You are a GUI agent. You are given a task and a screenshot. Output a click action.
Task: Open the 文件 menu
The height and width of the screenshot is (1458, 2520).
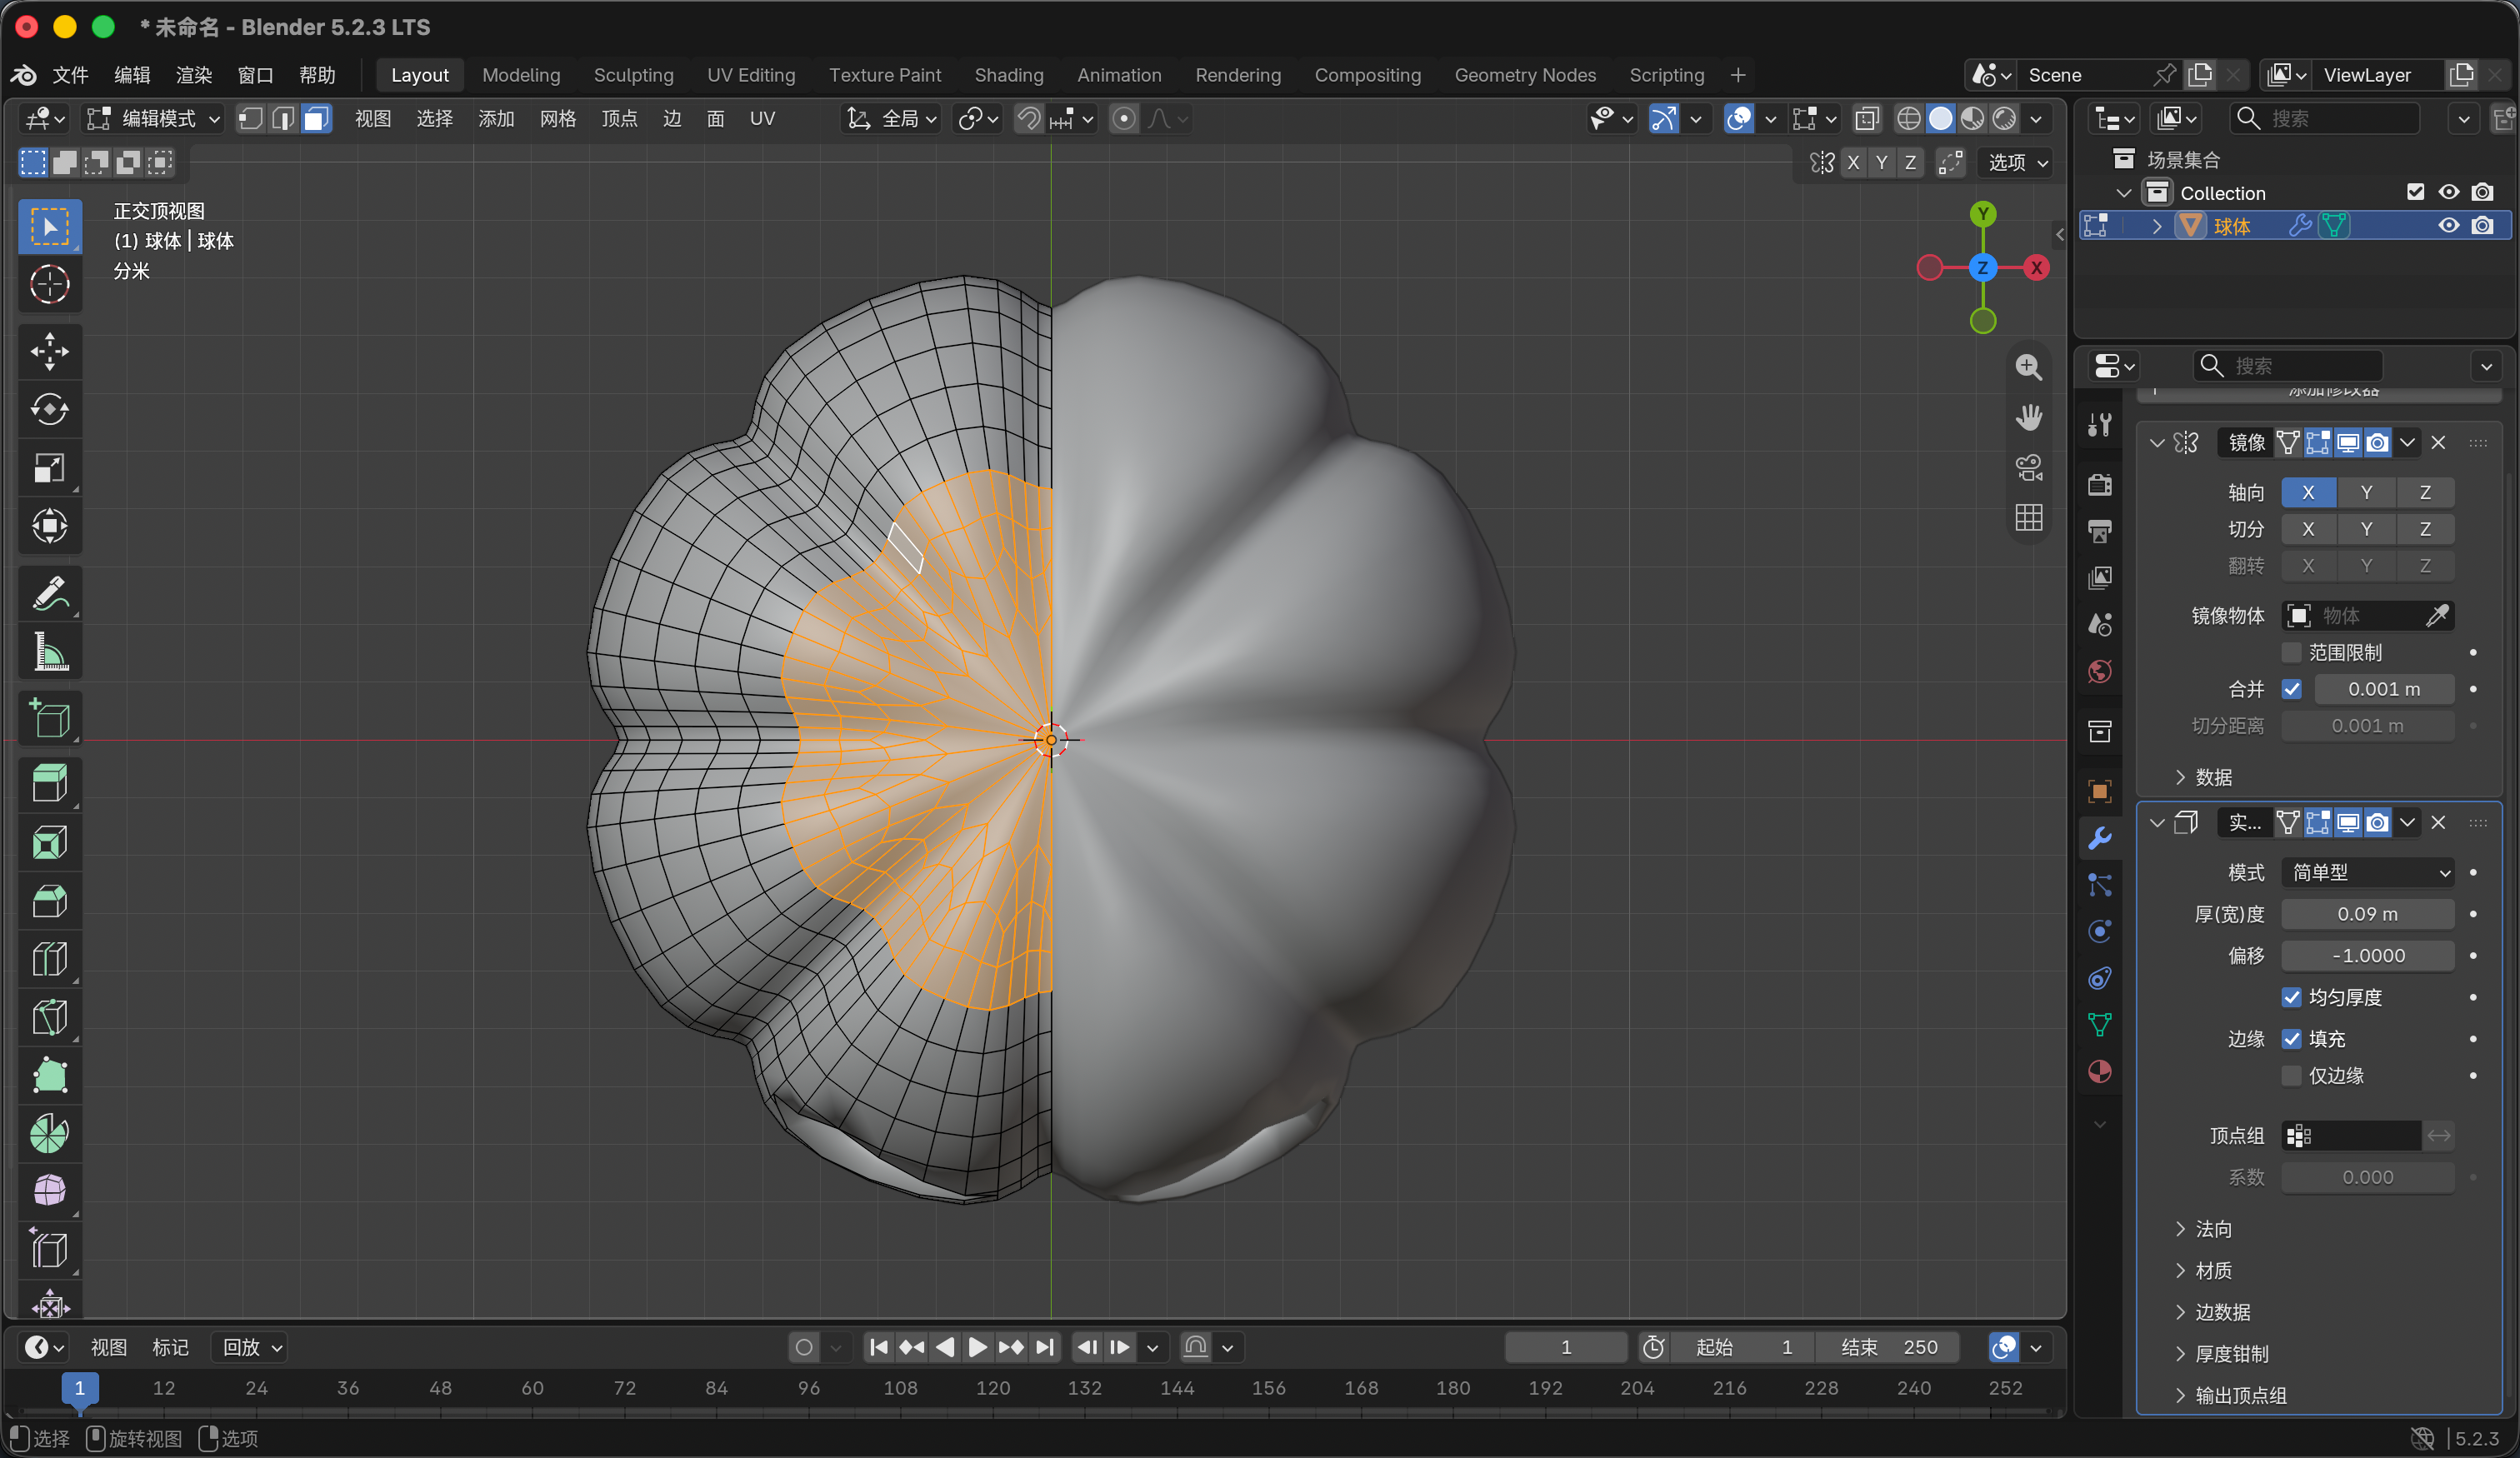click(71, 75)
